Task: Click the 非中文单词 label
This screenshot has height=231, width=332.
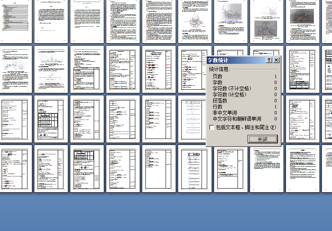Action: point(225,113)
